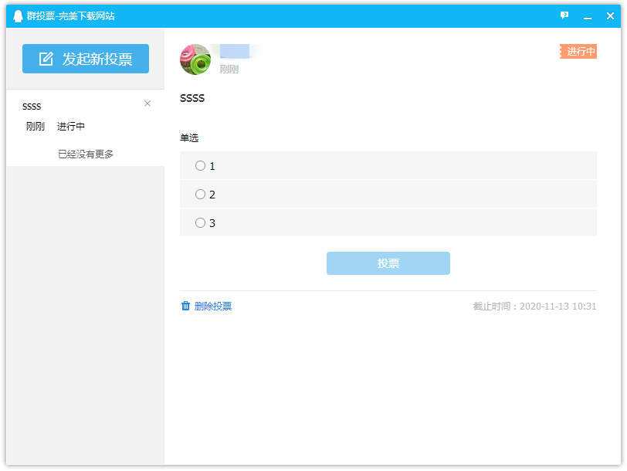Click the 单选 section label
The image size is (627, 471).
188,137
